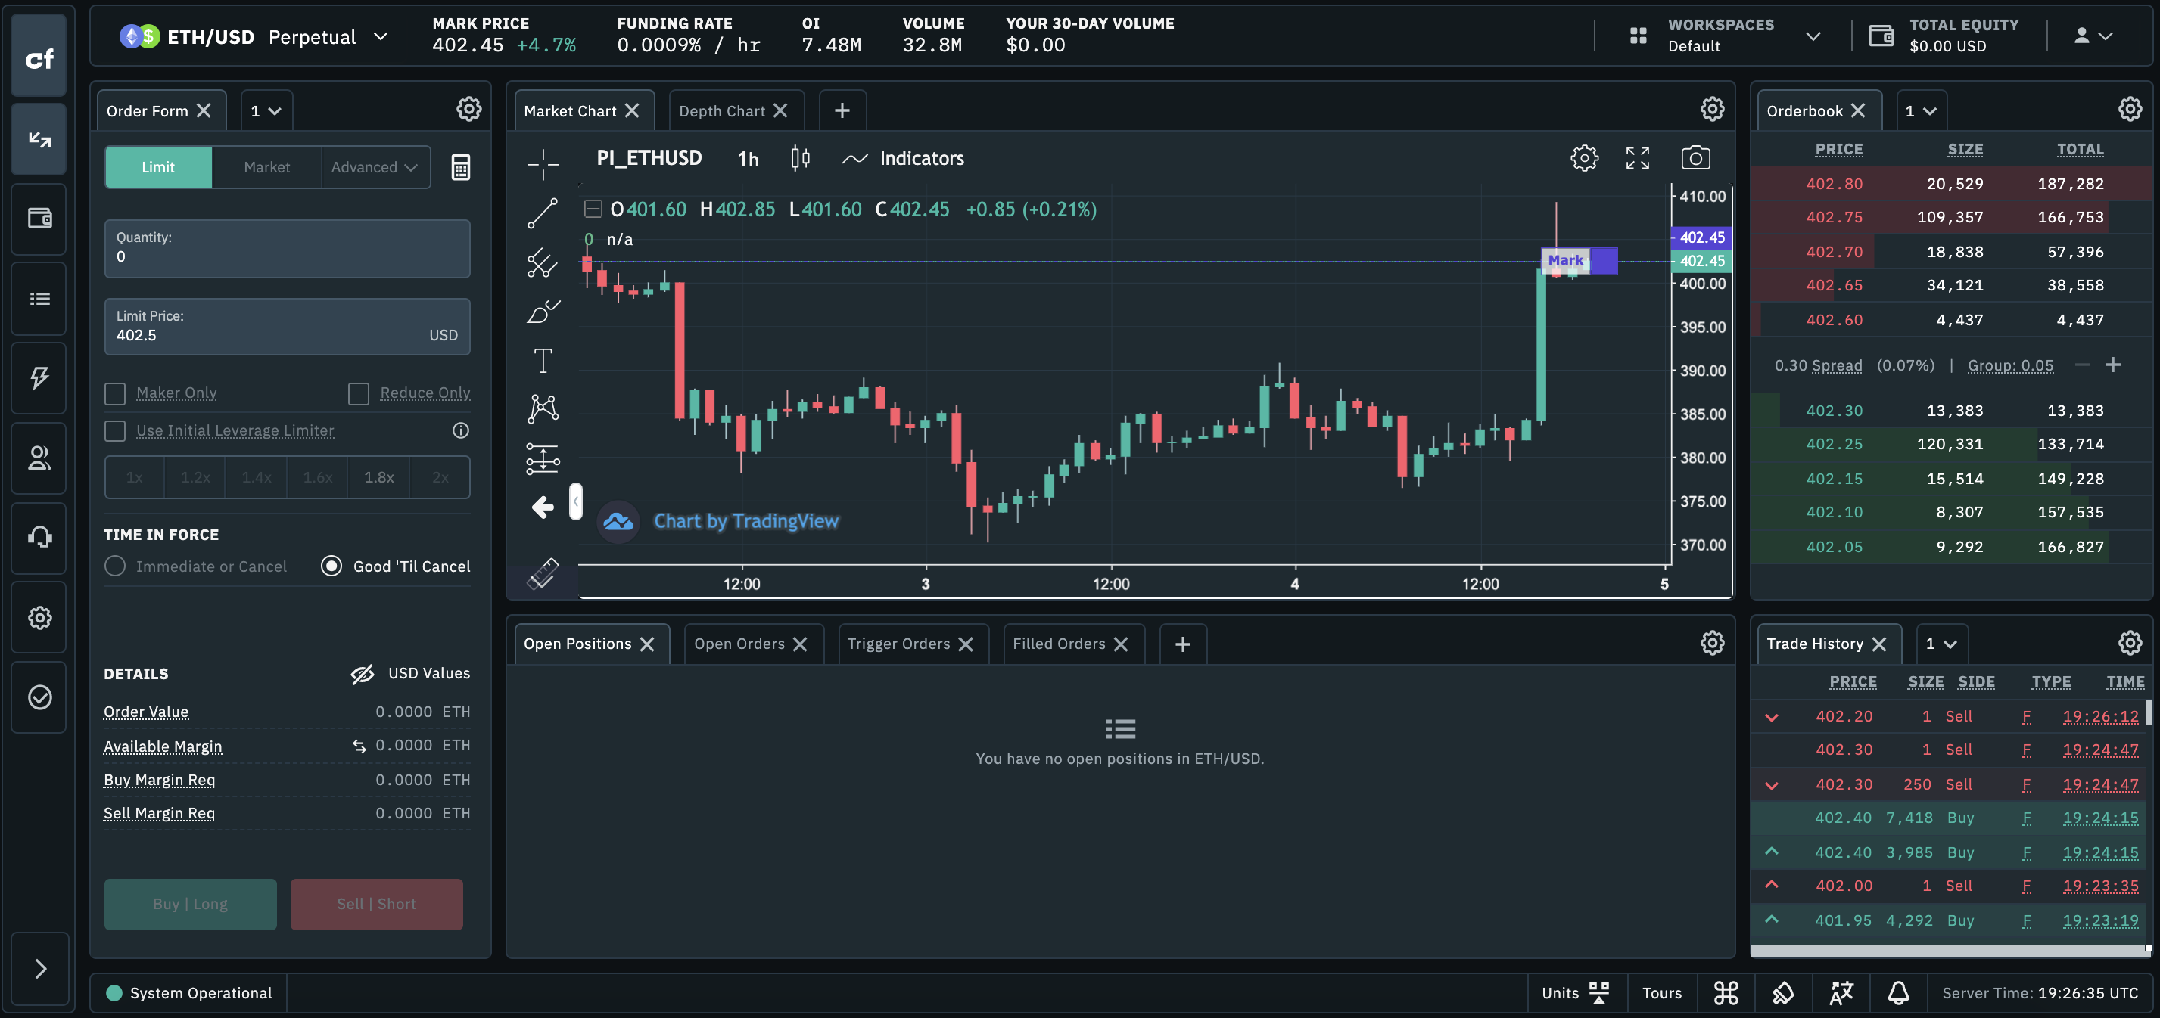Select the 1.2x leverage limiter option
The height and width of the screenshot is (1018, 2160).
195,476
